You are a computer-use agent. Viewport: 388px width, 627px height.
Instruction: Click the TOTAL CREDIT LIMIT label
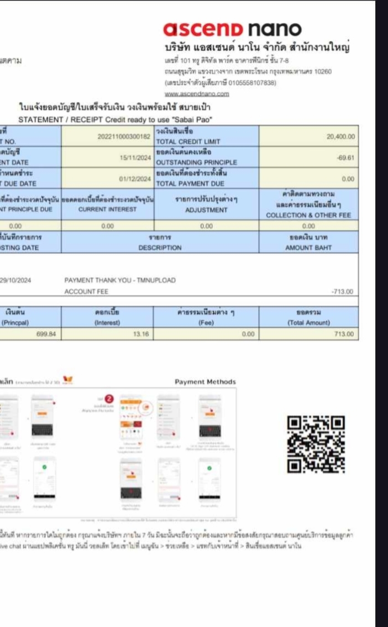click(188, 142)
